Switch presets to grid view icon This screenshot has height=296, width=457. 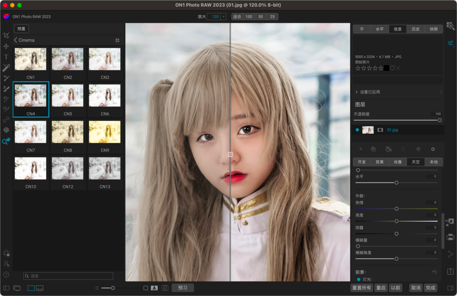point(117,40)
